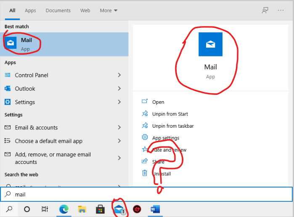Click the default email app list icon
The width and height of the screenshot is (294, 217).
click(x=8, y=141)
